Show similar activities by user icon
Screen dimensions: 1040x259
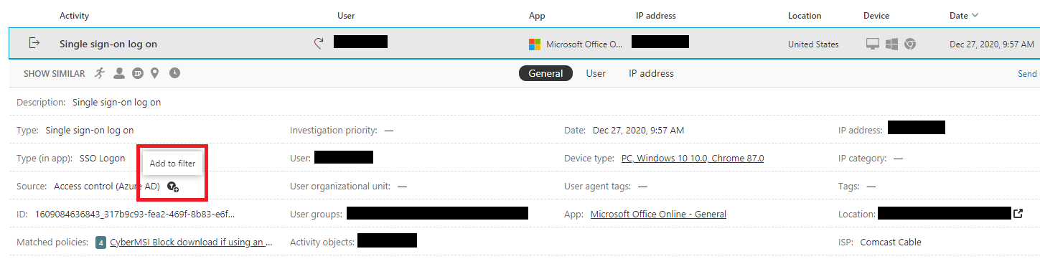coord(119,73)
